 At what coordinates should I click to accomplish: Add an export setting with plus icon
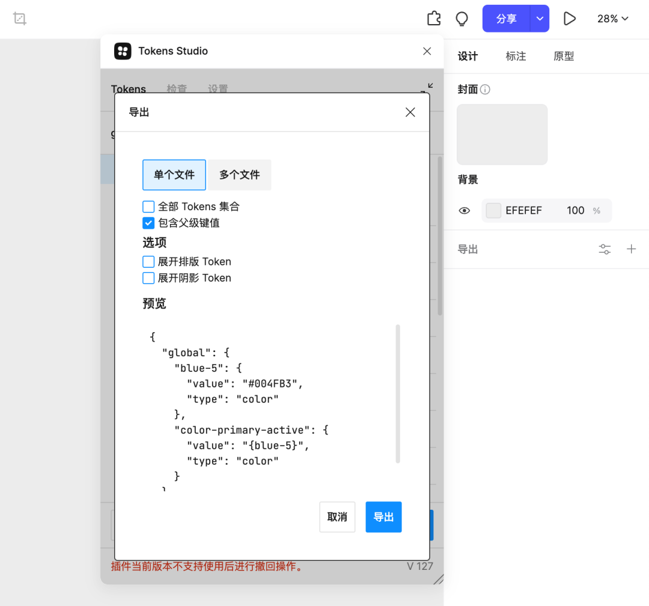point(631,249)
